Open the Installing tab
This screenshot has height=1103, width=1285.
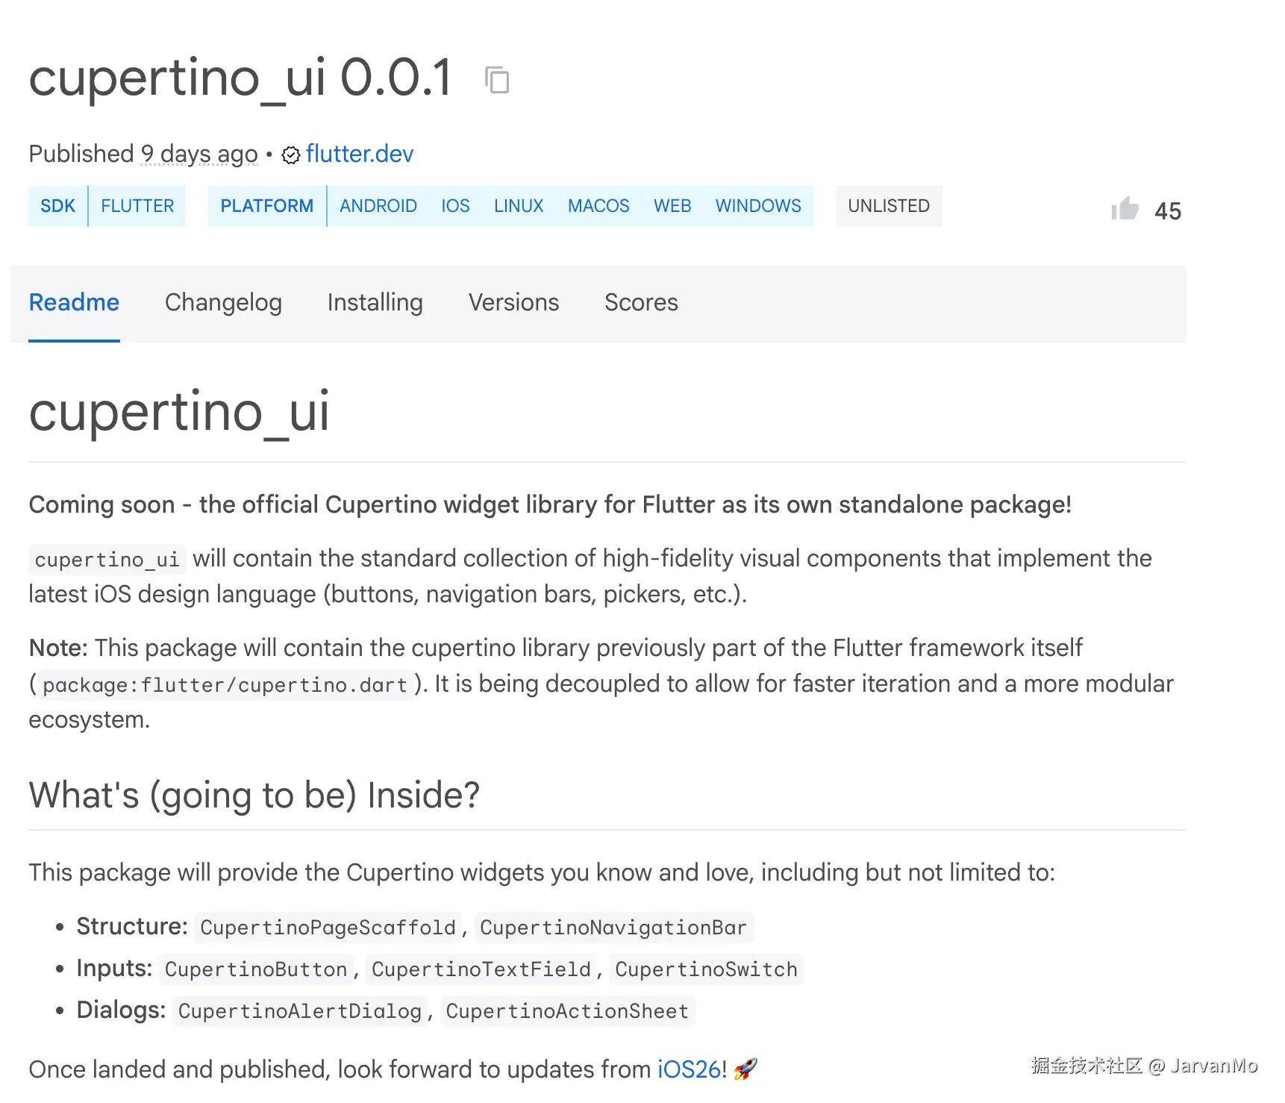coord(375,302)
